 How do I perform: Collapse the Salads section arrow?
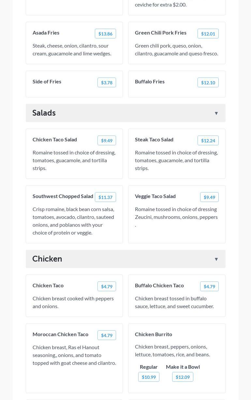tap(216, 113)
